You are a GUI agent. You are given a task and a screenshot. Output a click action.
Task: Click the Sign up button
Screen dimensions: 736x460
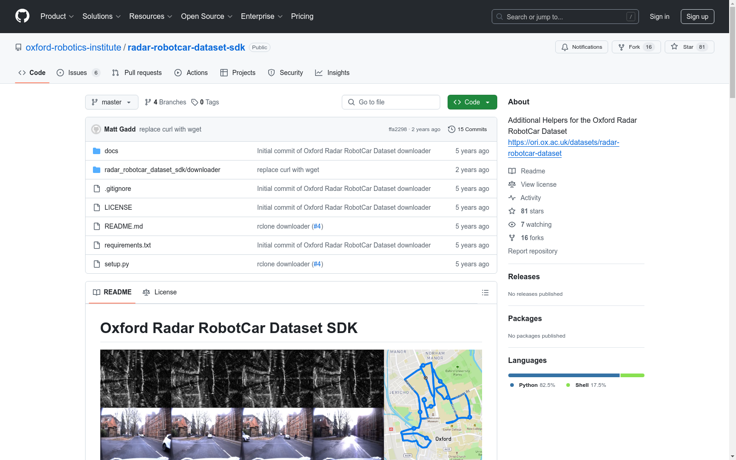tap(697, 17)
